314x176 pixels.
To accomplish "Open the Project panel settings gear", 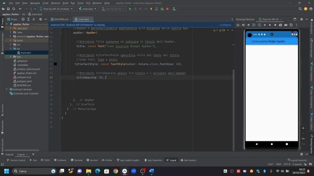I will tap(40, 20).
